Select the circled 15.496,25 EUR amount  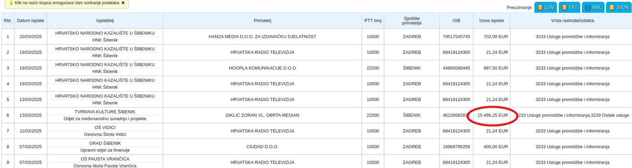[492, 115]
